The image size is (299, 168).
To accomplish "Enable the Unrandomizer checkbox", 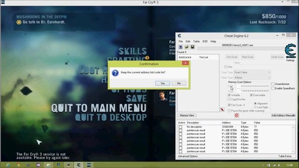I will click(x=273, y=84).
